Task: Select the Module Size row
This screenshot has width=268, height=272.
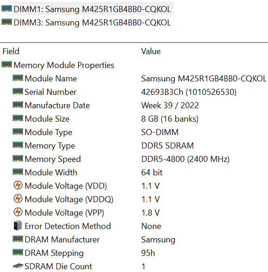Action: (x=134, y=118)
